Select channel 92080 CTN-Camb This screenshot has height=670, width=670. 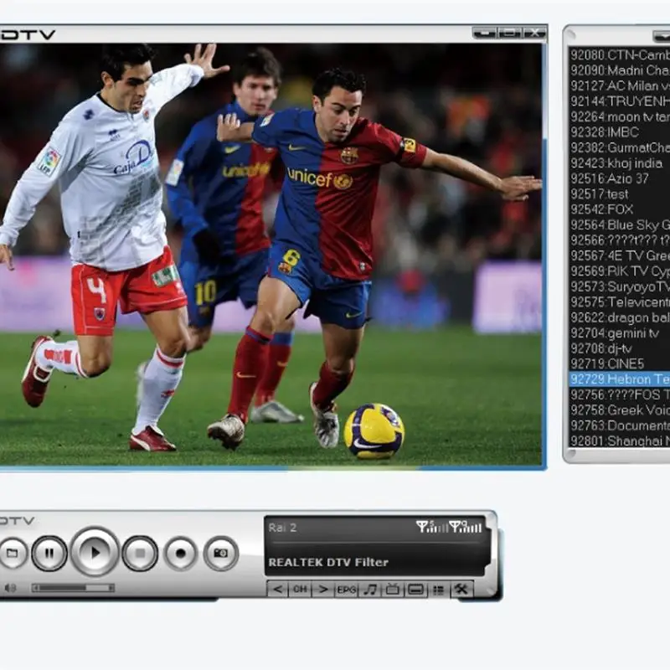click(x=620, y=55)
